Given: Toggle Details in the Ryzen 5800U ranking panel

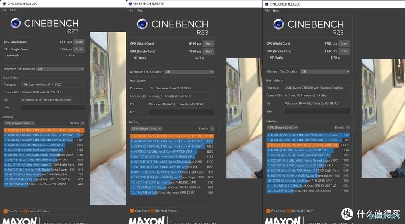Looking at the screenshot, I should pyautogui.click(x=348, y=128).
